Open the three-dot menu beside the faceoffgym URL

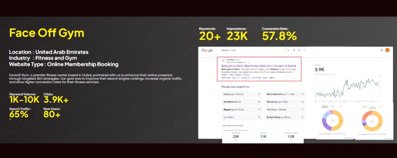click(x=249, y=62)
